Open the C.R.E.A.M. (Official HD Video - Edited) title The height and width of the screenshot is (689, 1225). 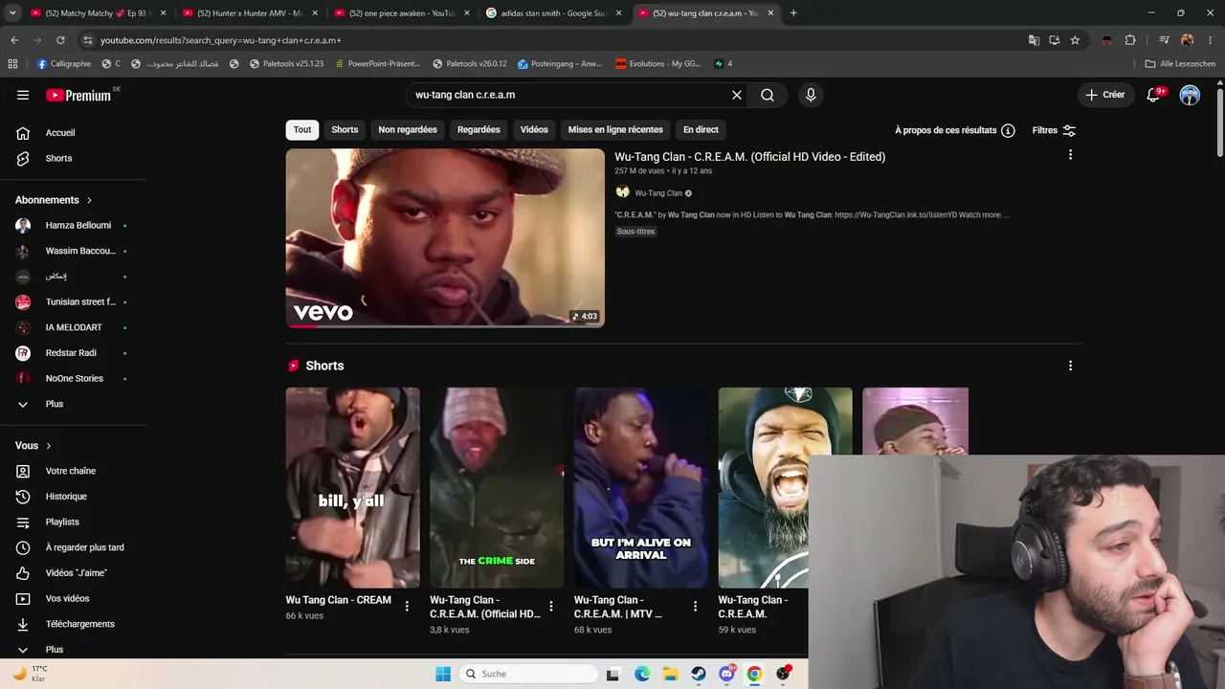(749, 157)
